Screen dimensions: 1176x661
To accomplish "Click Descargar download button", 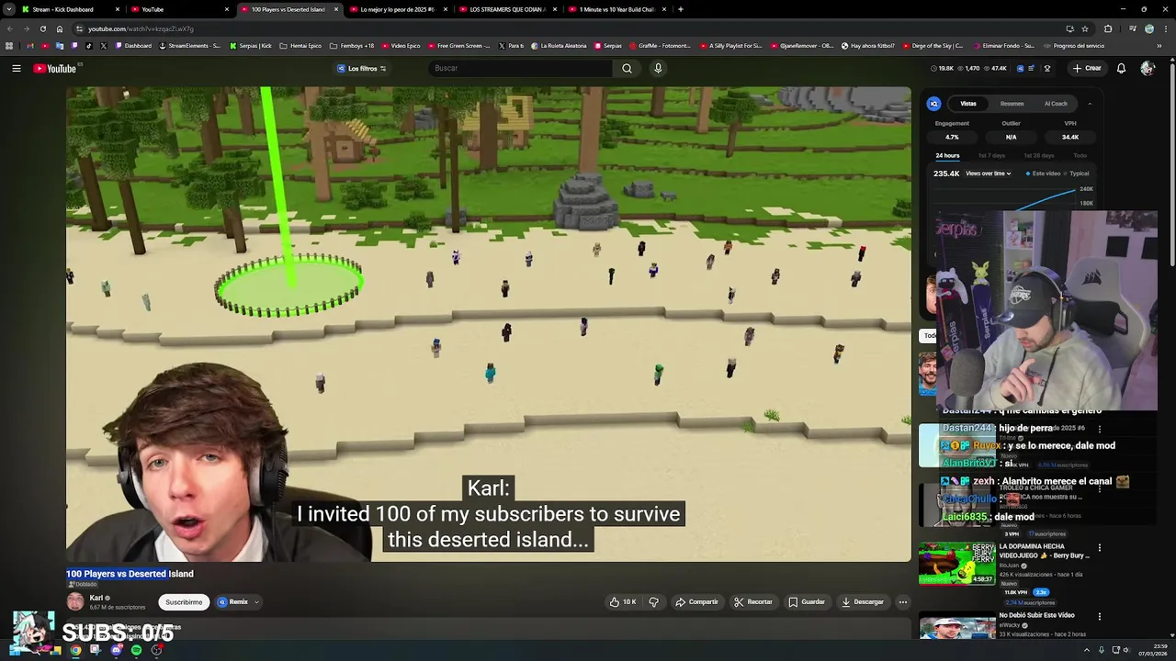I will [862, 602].
